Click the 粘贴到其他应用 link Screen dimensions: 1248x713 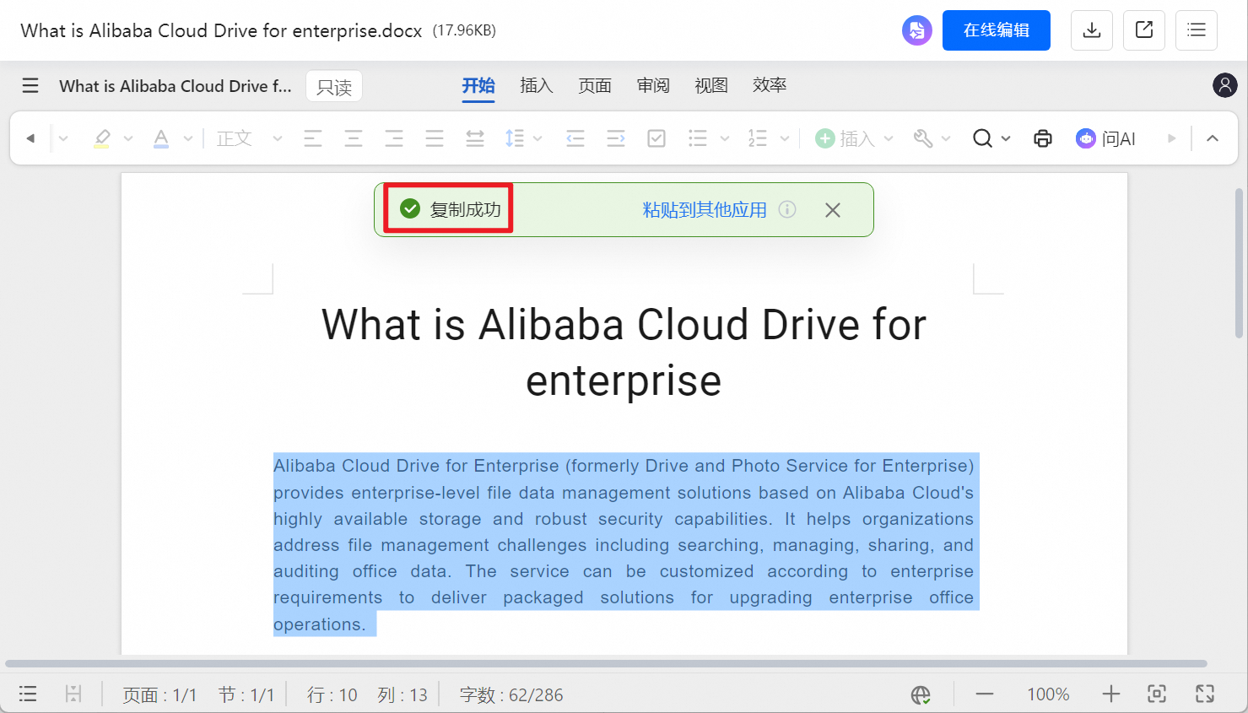pos(705,210)
